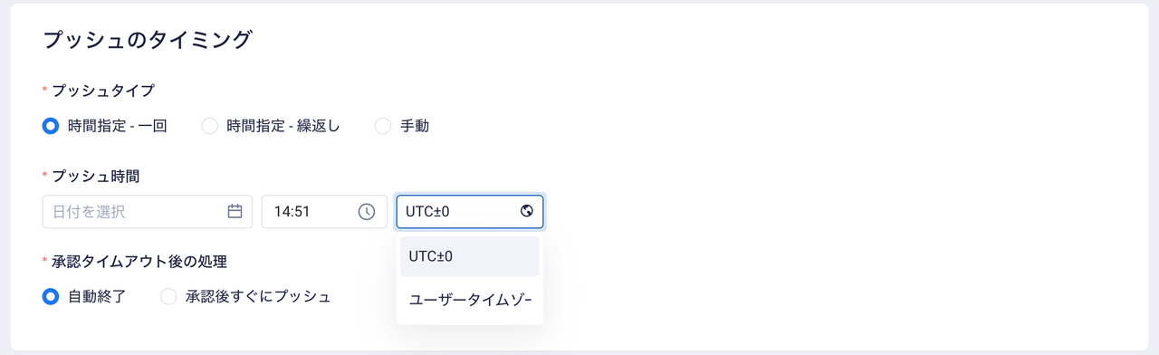Choose the 手動 push type
This screenshot has width=1159, height=355.
[x=383, y=126]
